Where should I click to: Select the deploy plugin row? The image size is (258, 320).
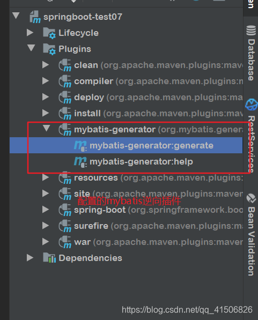click(x=127, y=98)
